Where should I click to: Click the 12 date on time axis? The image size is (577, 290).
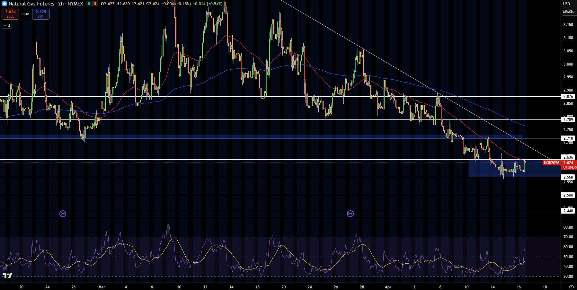[205, 287]
